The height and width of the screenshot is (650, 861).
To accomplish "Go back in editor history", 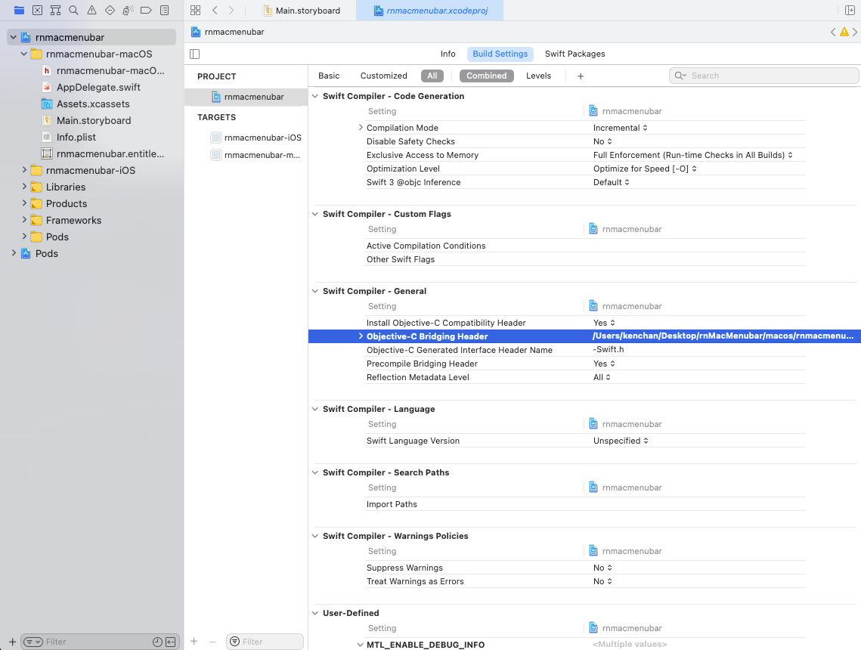I will point(215,11).
